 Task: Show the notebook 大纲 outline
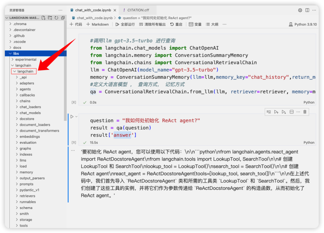coord(212,24)
